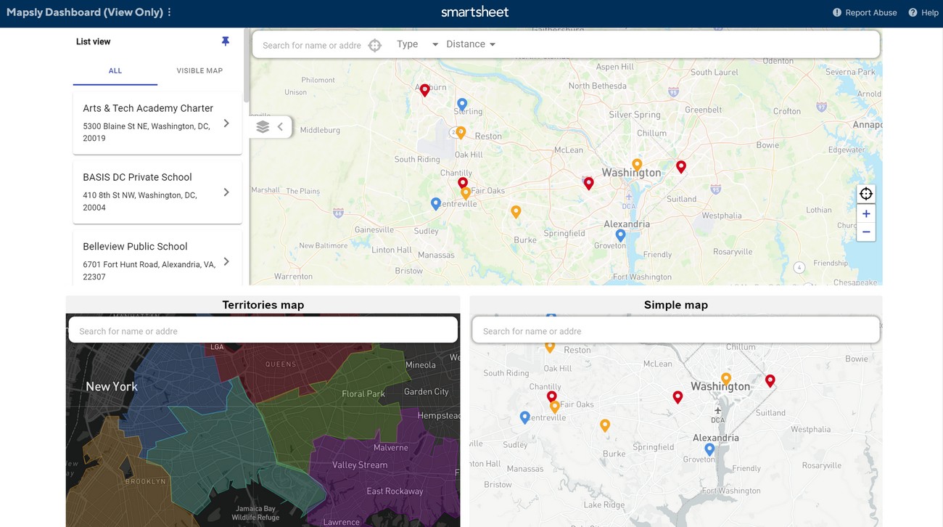
Task: Open the map layers icon
Action: tap(263, 127)
